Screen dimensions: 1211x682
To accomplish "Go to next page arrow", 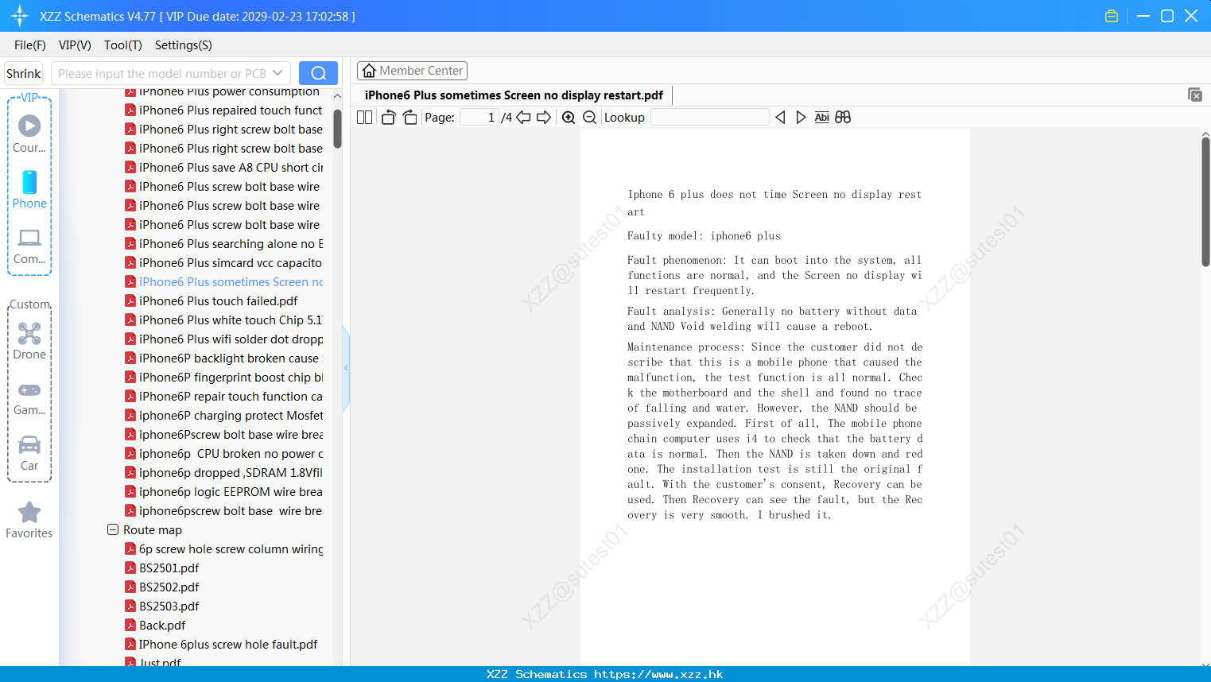I will [x=544, y=117].
